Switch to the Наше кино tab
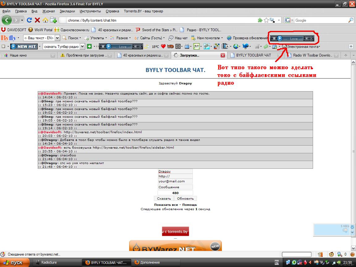This screenshot has width=356, height=267. (29, 55)
